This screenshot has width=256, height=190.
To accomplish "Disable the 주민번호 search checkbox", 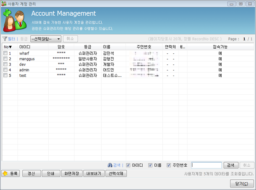I will click(169, 165).
